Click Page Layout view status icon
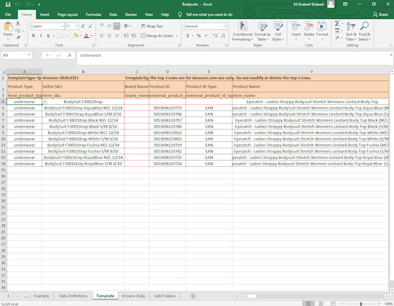The image size is (394, 306). 321,304
